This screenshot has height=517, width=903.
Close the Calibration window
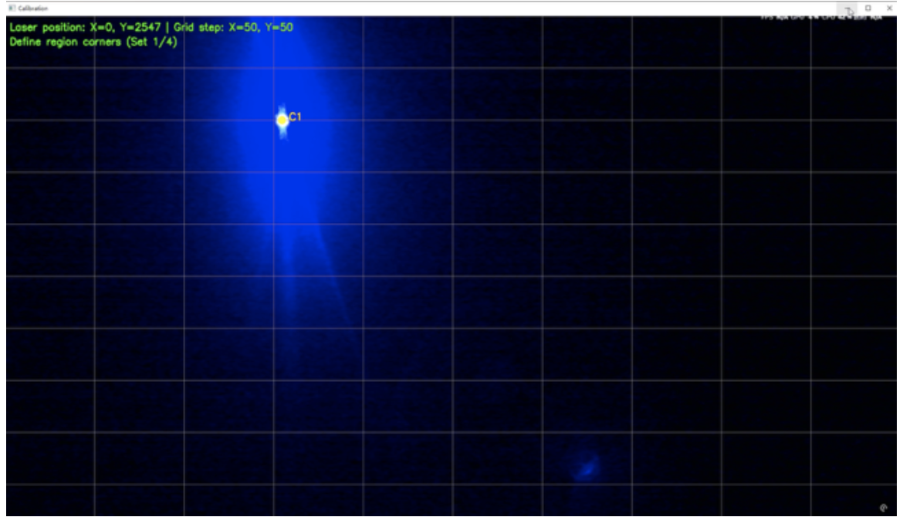pyautogui.click(x=888, y=8)
